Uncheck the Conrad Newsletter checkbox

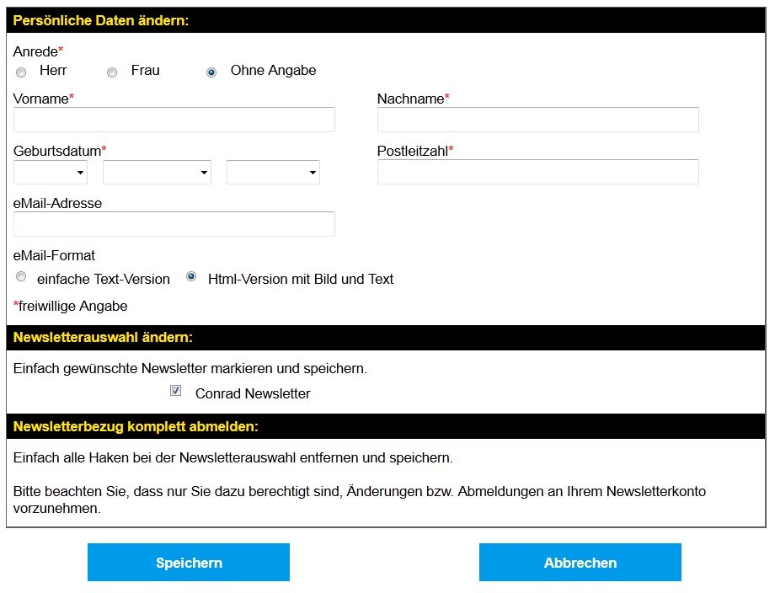pyautogui.click(x=175, y=391)
